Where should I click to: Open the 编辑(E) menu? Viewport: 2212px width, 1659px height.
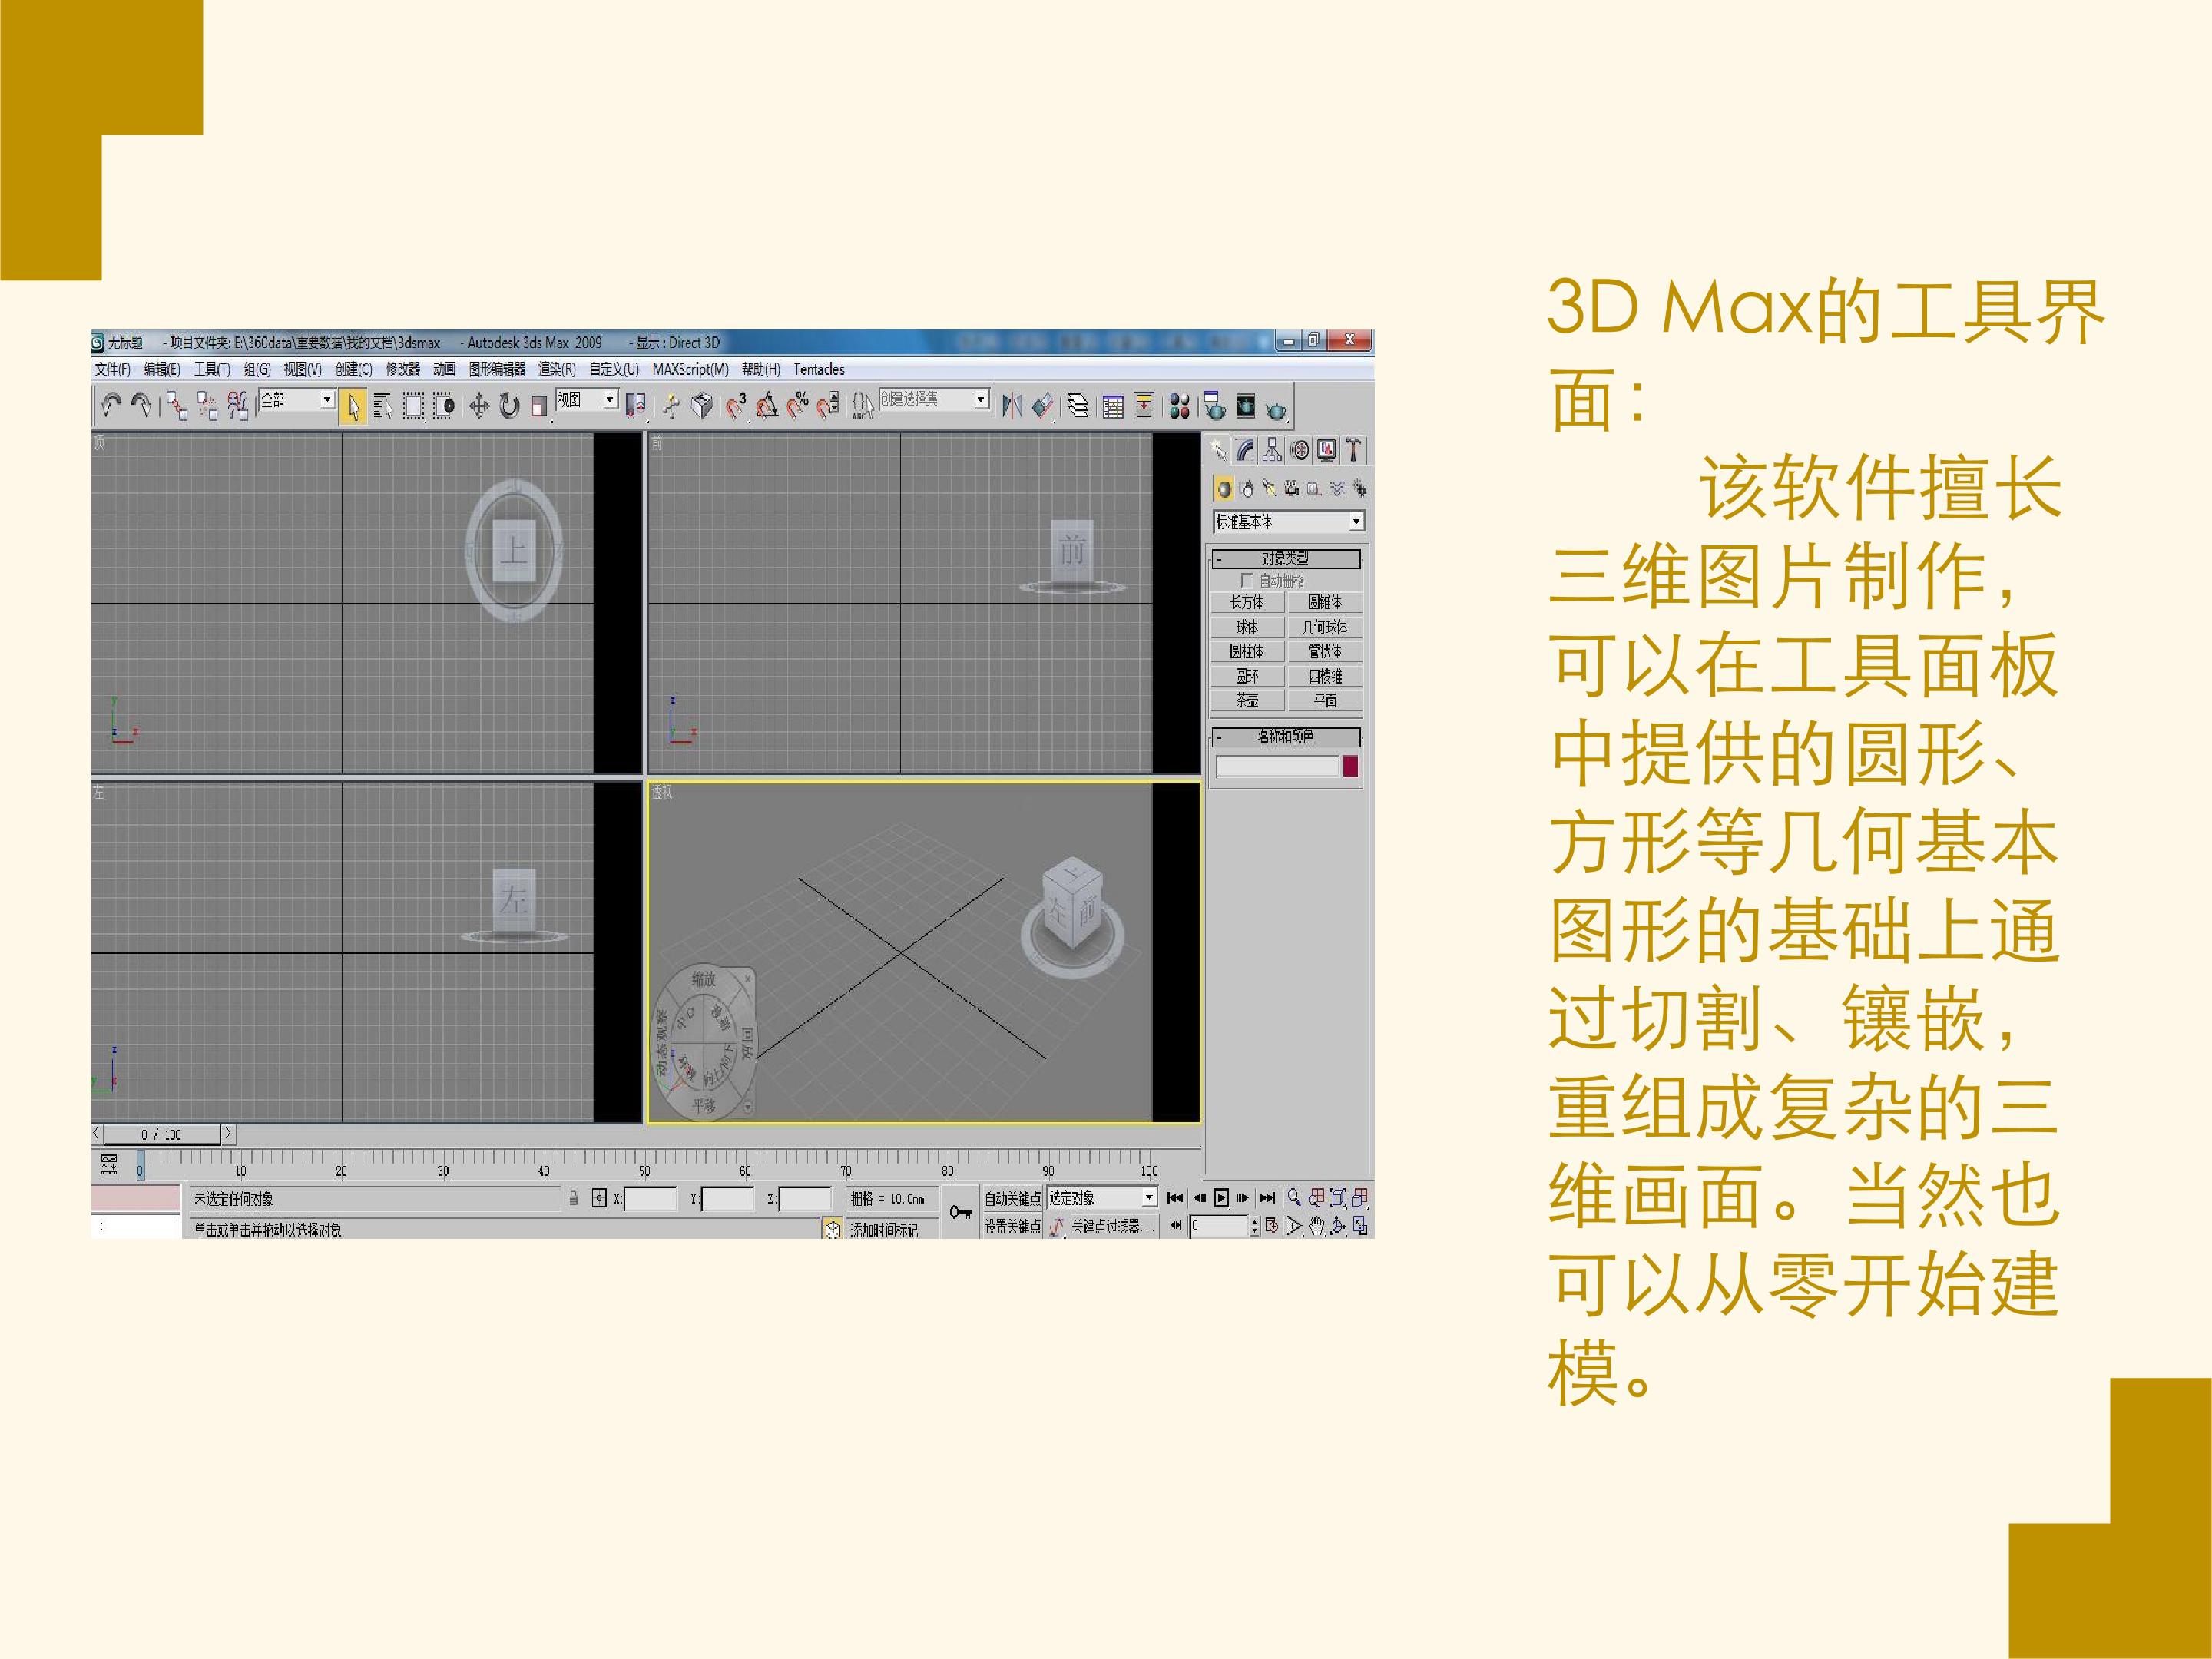(x=162, y=369)
